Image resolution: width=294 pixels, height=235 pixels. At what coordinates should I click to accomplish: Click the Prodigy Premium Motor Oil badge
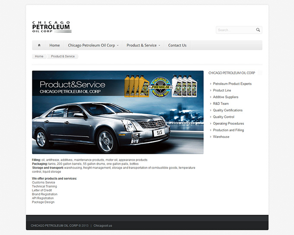point(160,87)
